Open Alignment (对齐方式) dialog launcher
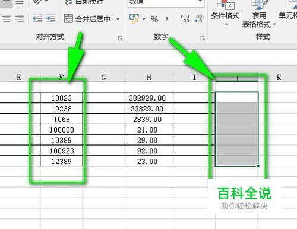The width and height of the screenshot is (297, 229). coord(120,38)
